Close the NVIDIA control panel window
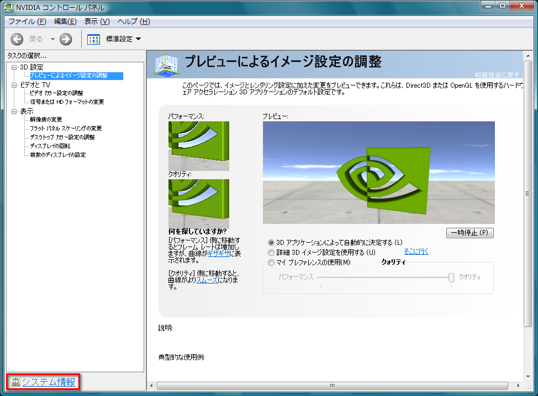The image size is (538, 396). 521,6
